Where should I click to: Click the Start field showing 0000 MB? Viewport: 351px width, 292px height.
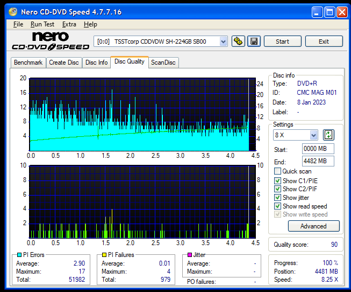[318, 149]
